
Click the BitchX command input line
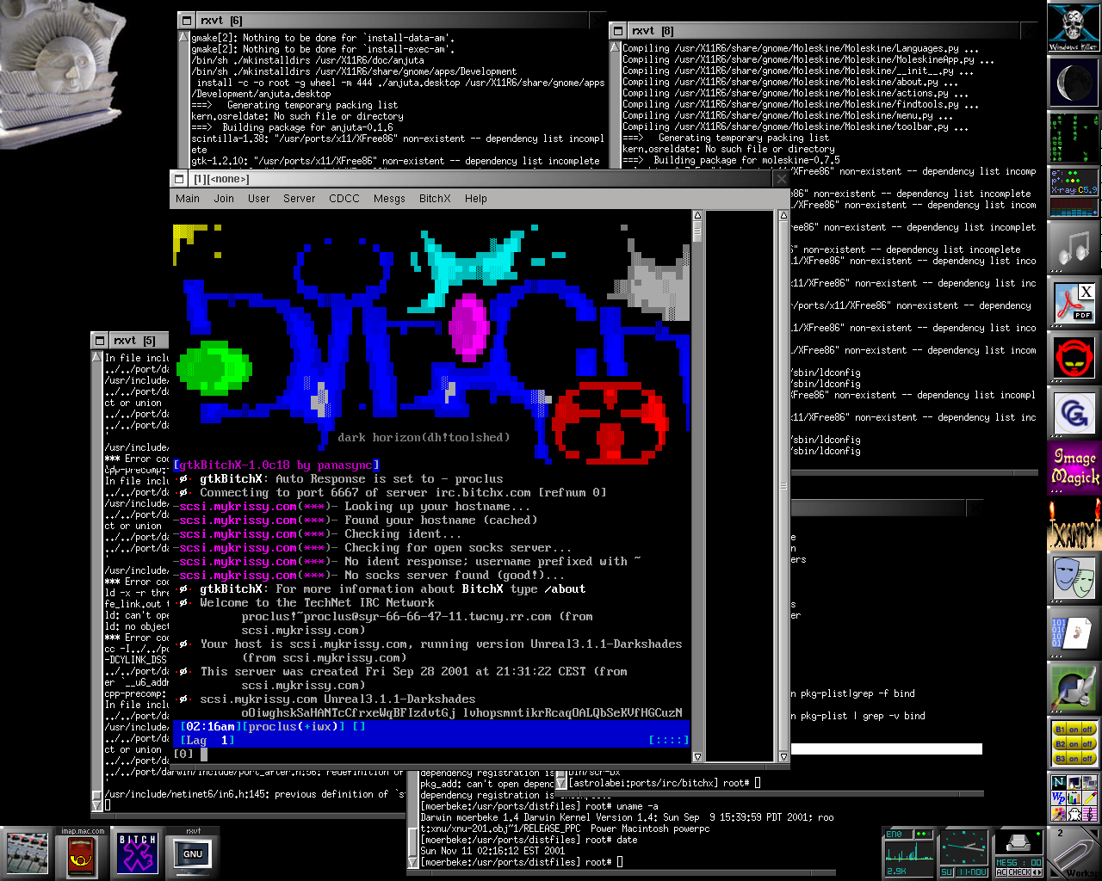pos(430,755)
